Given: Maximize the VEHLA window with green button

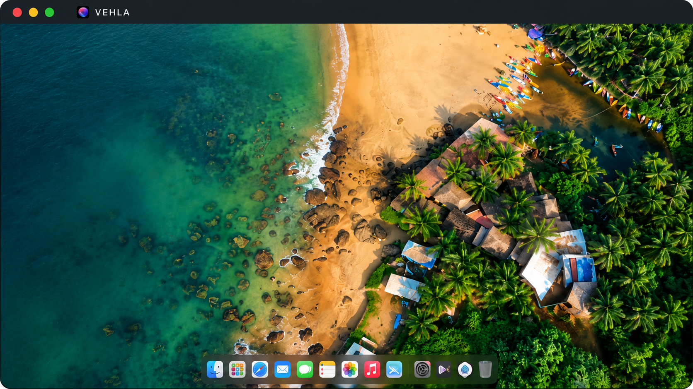Looking at the screenshot, I should click(x=49, y=12).
